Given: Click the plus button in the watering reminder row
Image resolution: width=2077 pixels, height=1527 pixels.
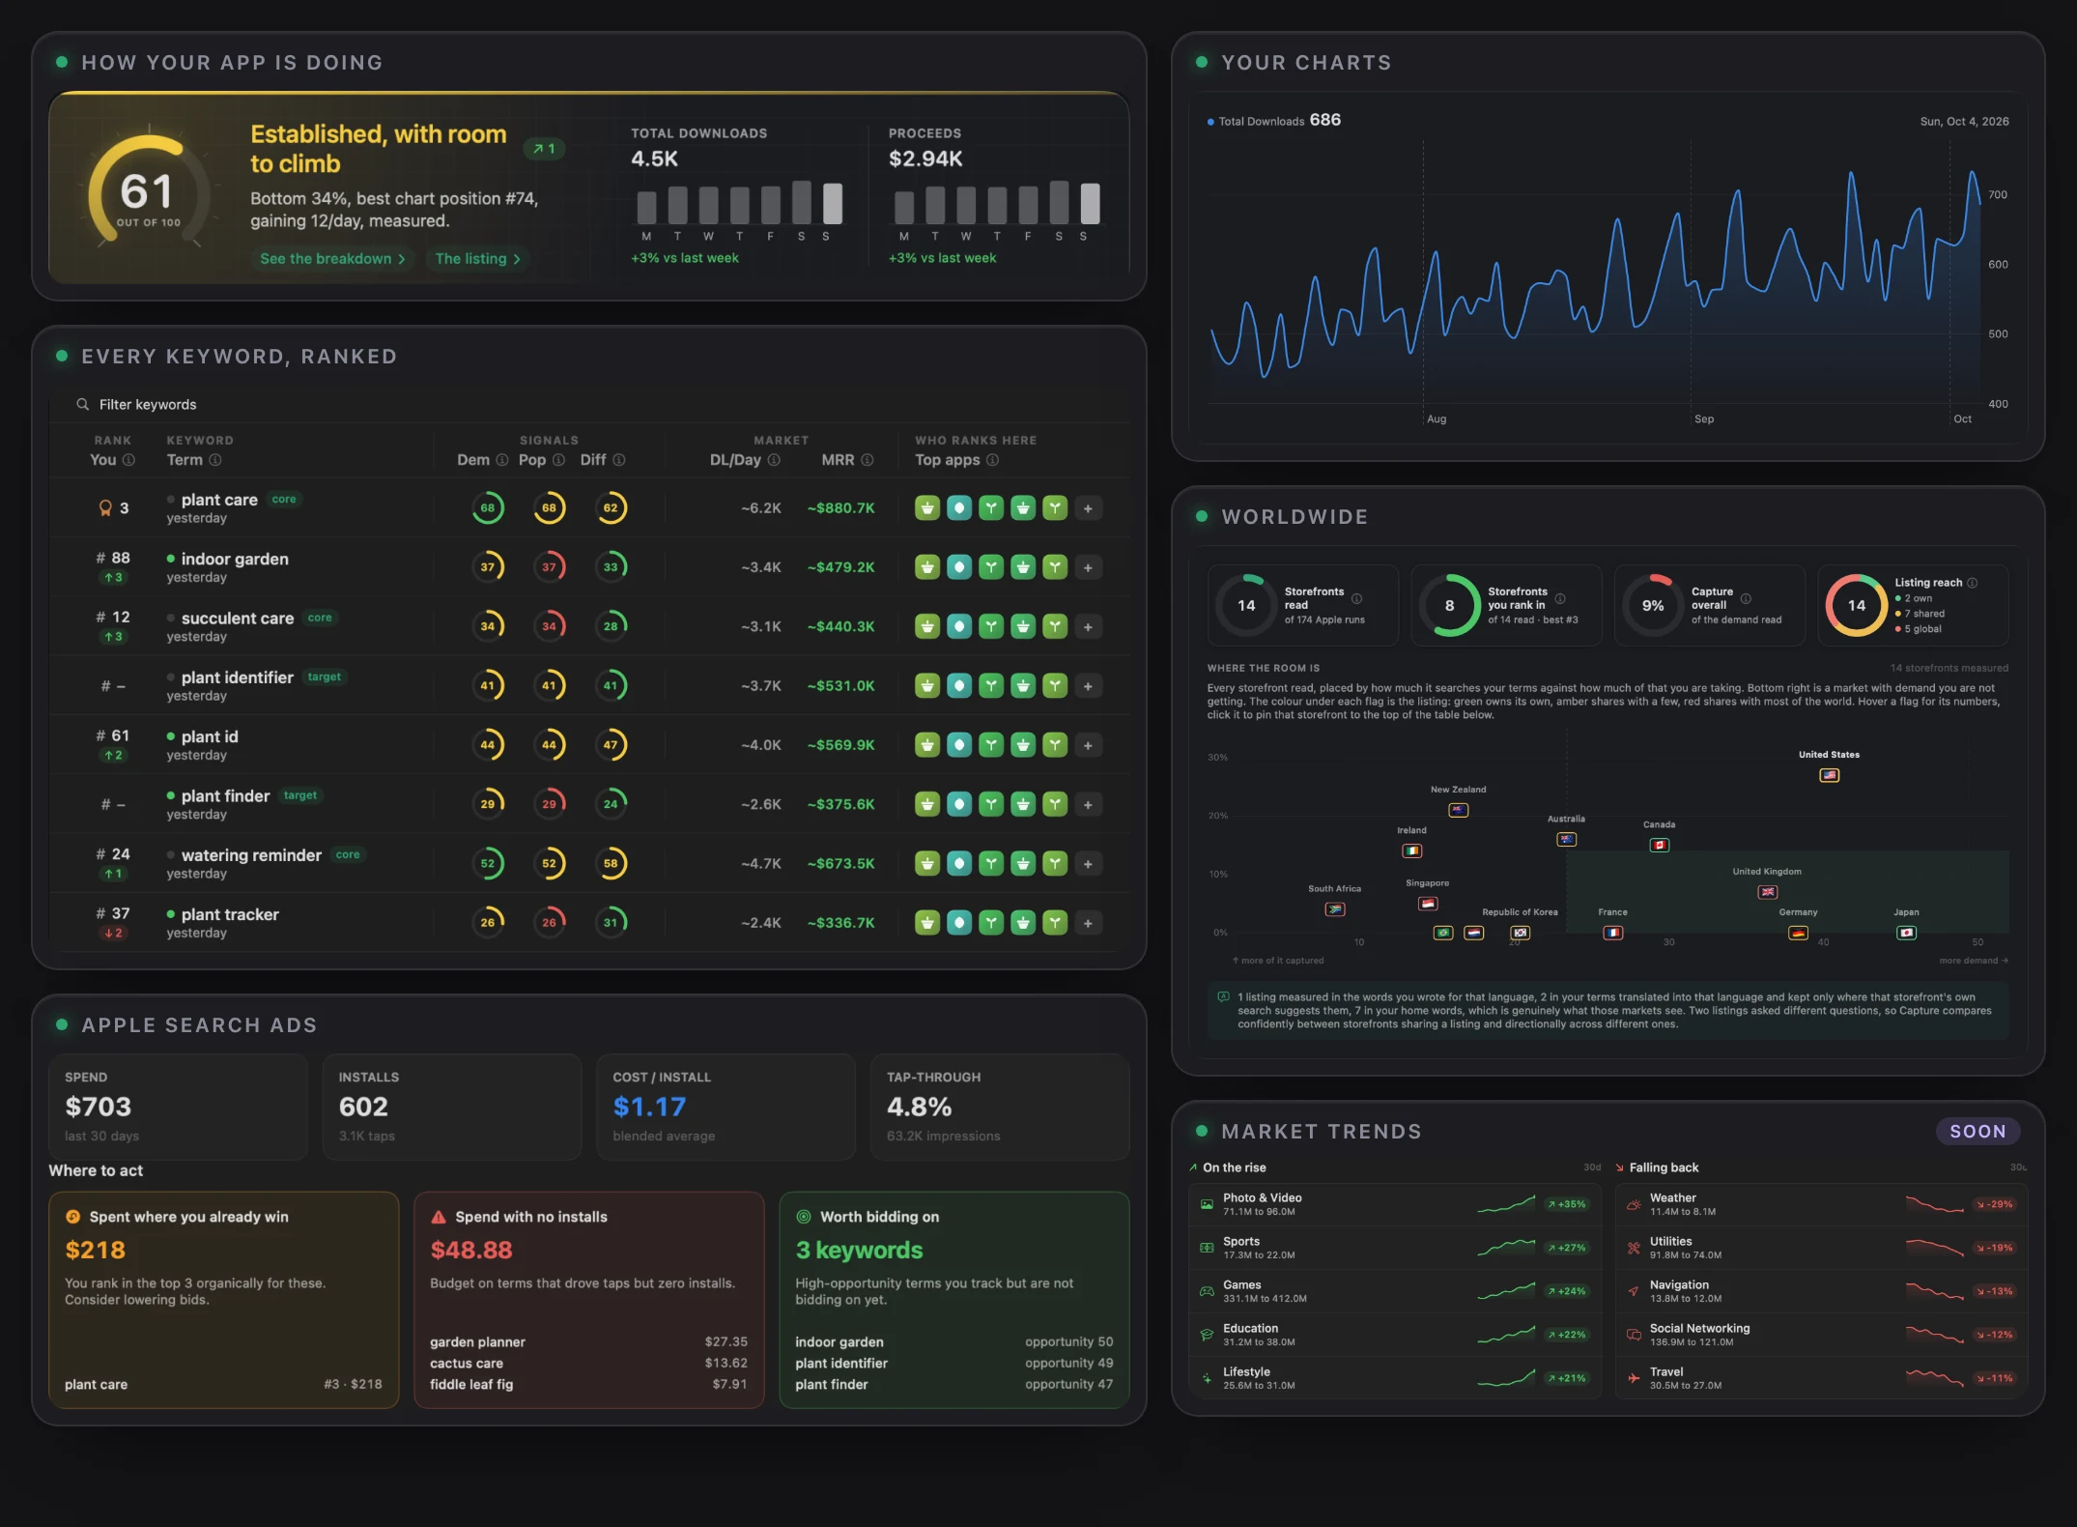Looking at the screenshot, I should 1088,864.
